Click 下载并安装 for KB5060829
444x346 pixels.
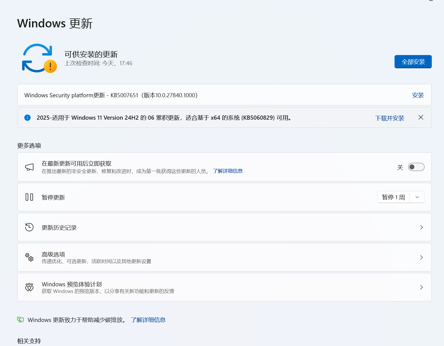click(390, 118)
